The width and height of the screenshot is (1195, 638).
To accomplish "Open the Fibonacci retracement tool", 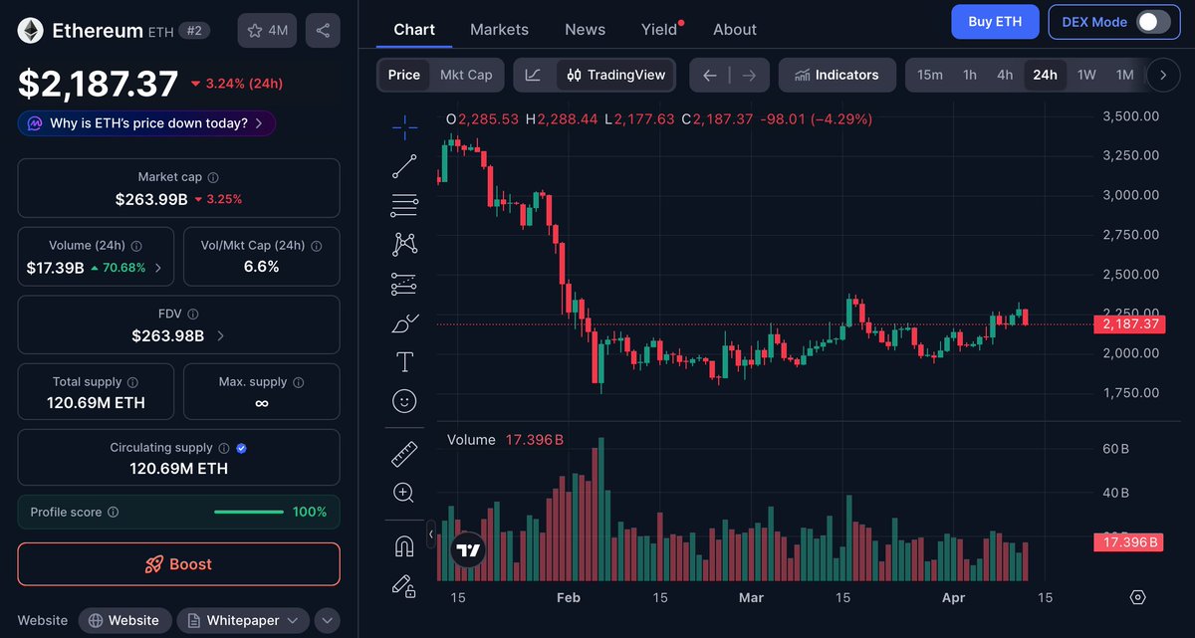I will 404,206.
